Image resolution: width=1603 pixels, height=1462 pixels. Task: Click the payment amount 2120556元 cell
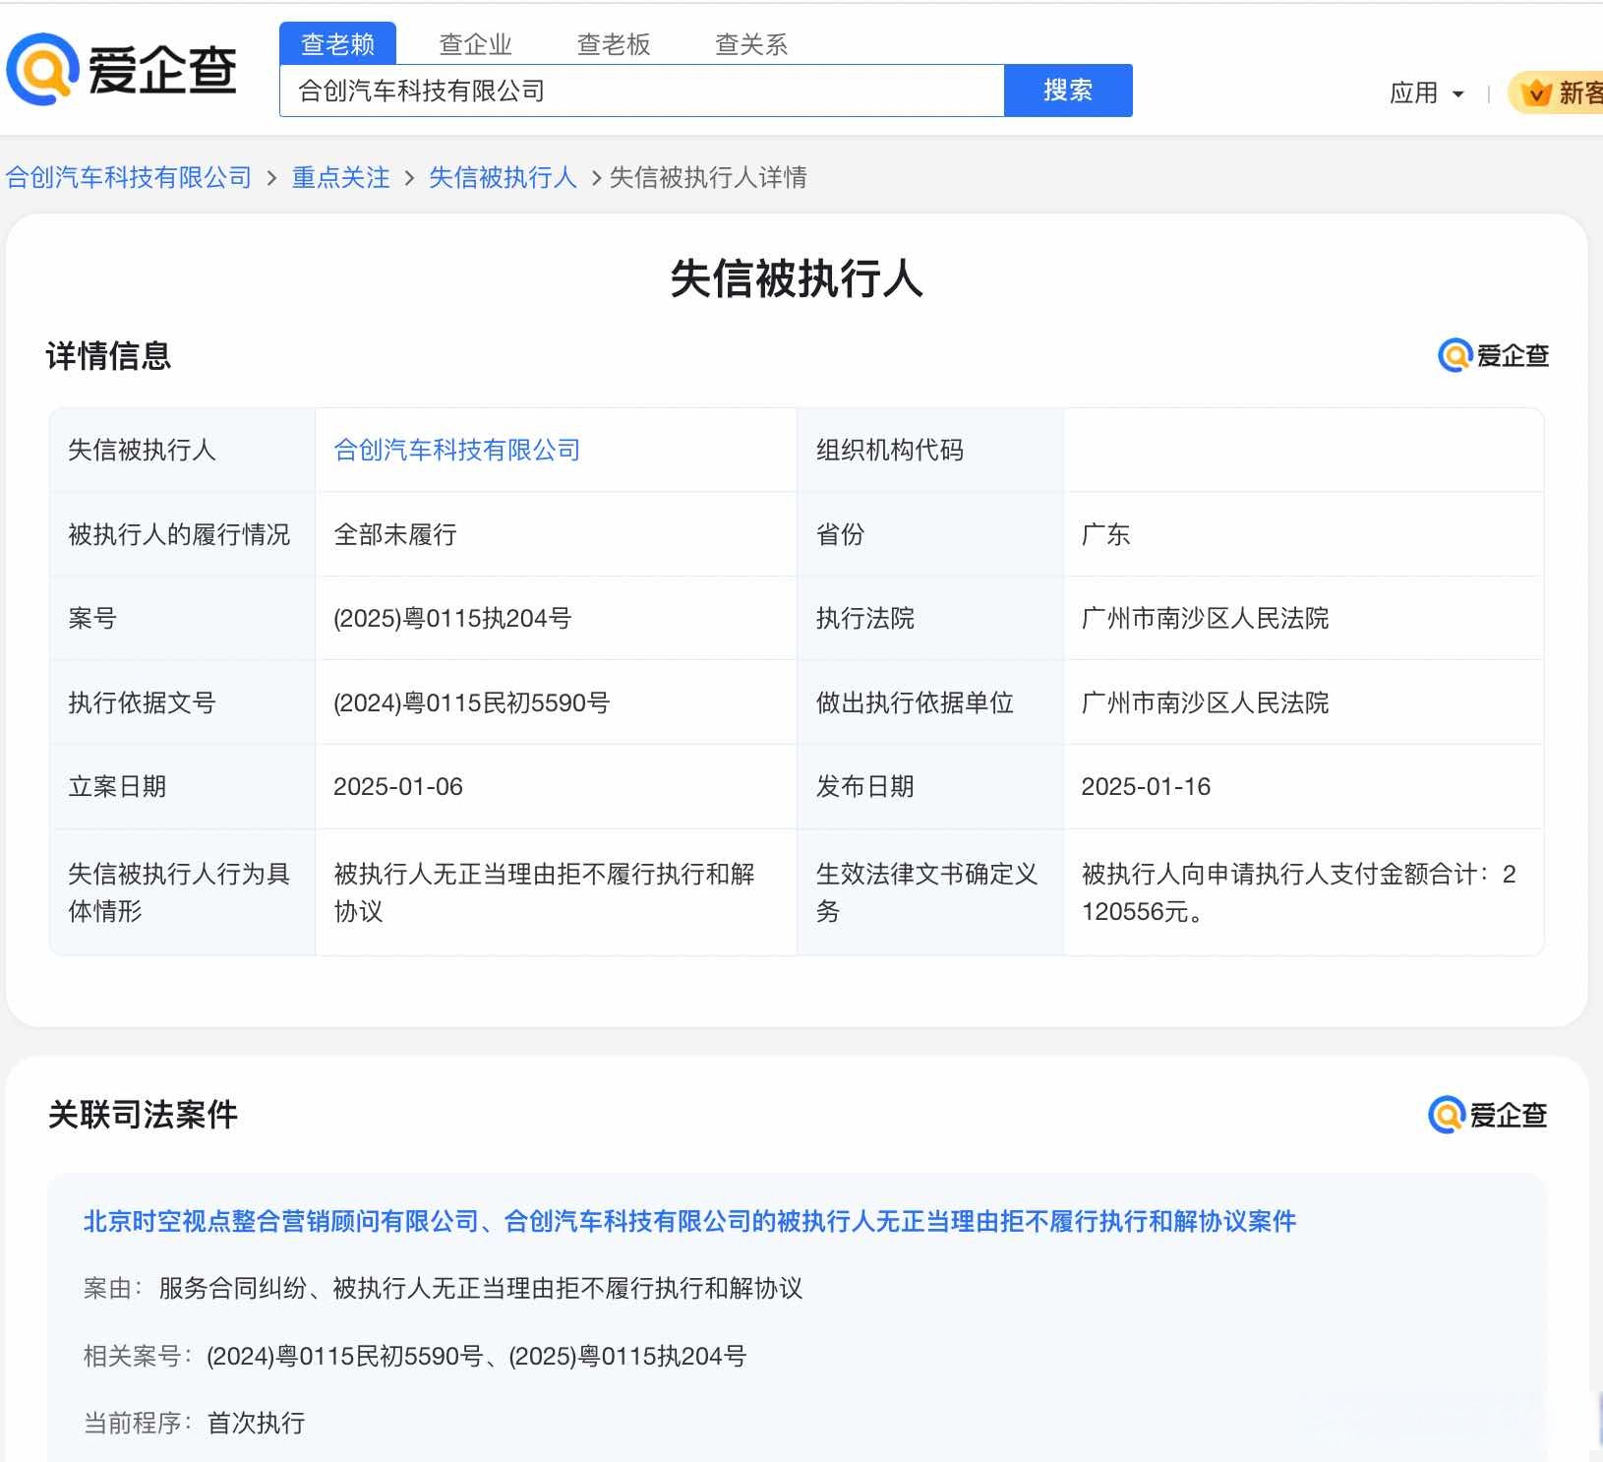coord(1303,892)
